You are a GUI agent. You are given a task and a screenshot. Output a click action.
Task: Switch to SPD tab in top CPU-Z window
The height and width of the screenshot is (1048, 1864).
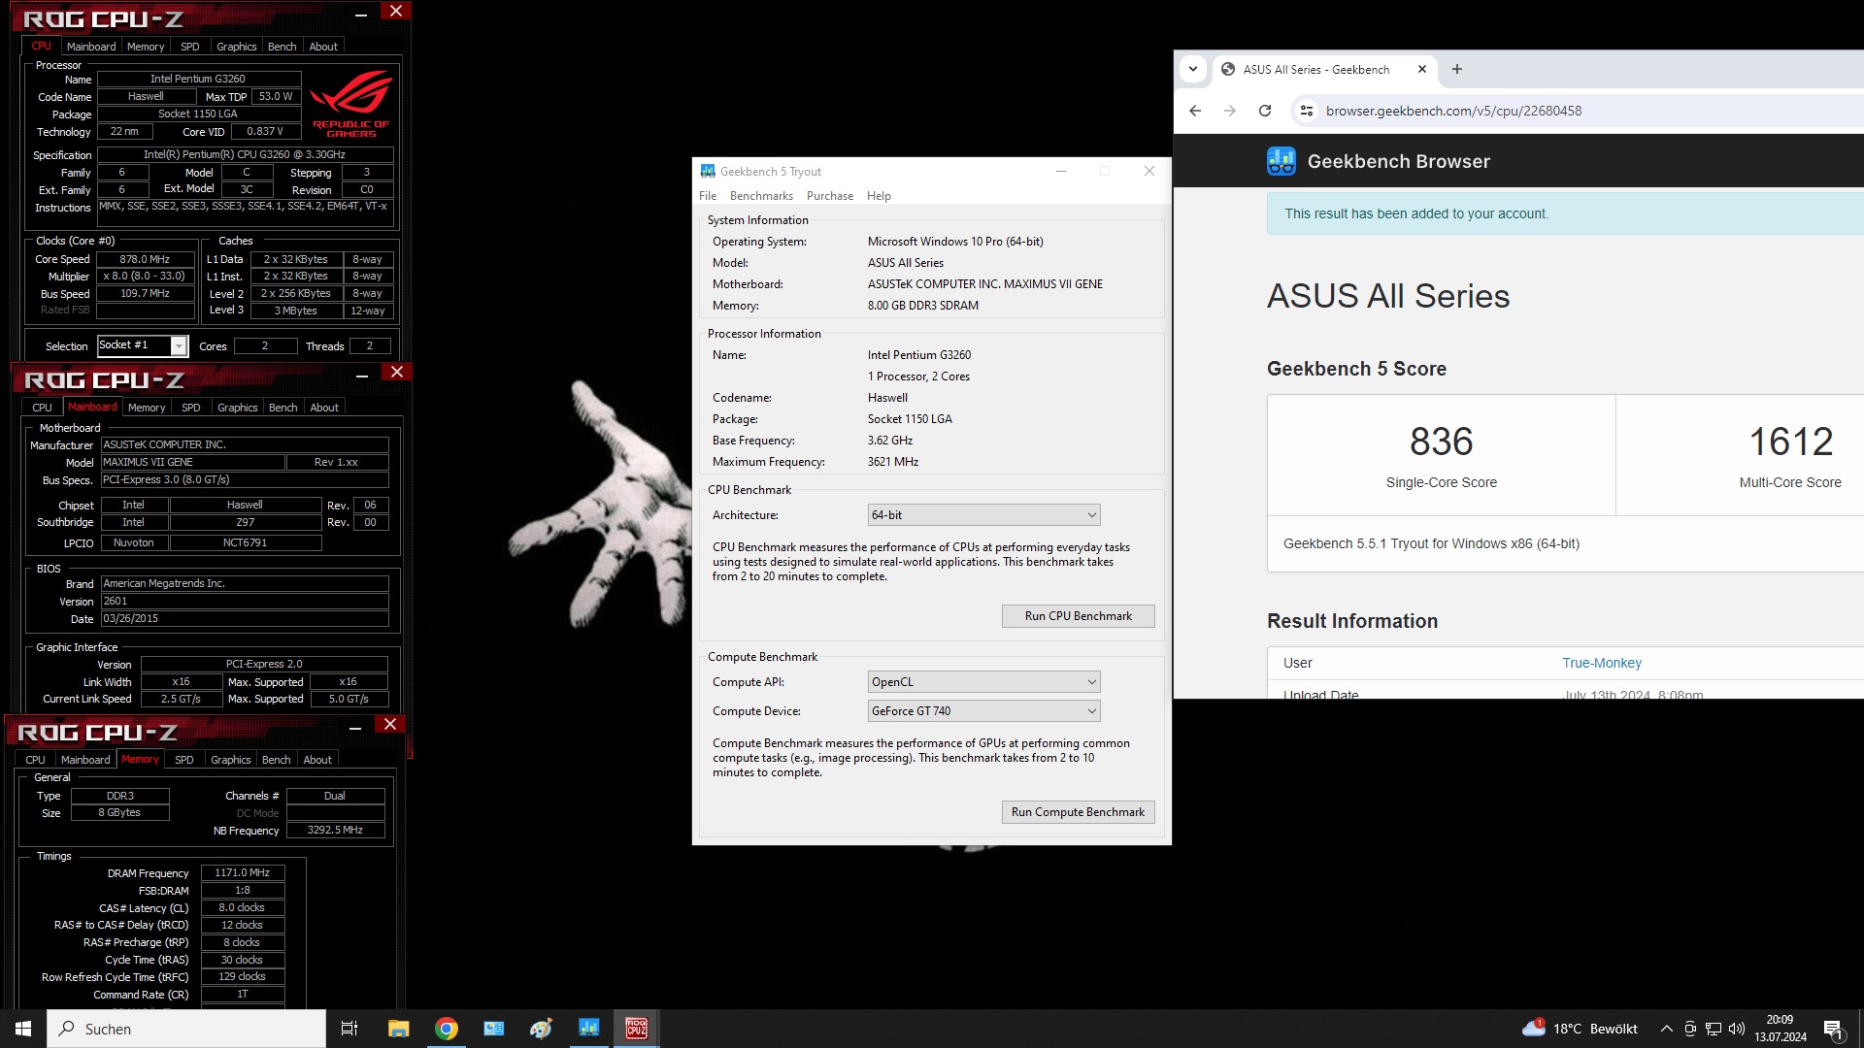190,47
